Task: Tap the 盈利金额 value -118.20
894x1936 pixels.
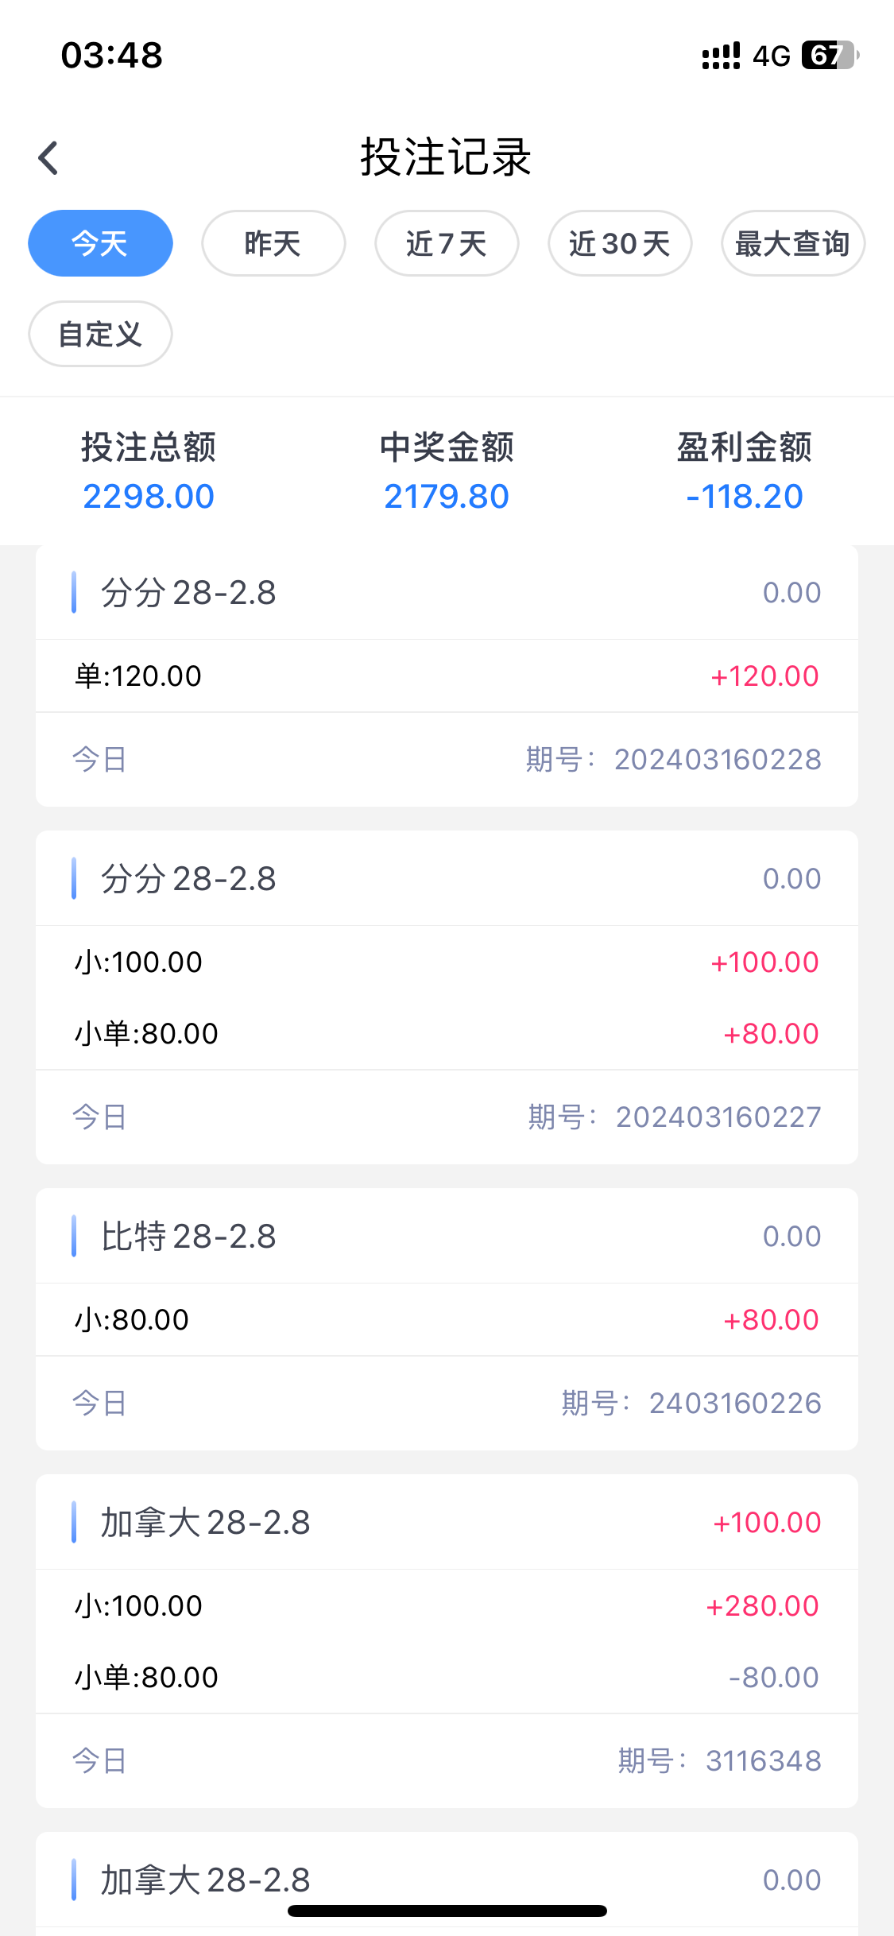Action: [x=745, y=497]
